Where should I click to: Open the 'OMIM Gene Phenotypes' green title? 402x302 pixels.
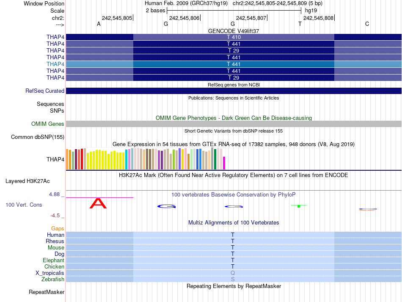pos(234,118)
